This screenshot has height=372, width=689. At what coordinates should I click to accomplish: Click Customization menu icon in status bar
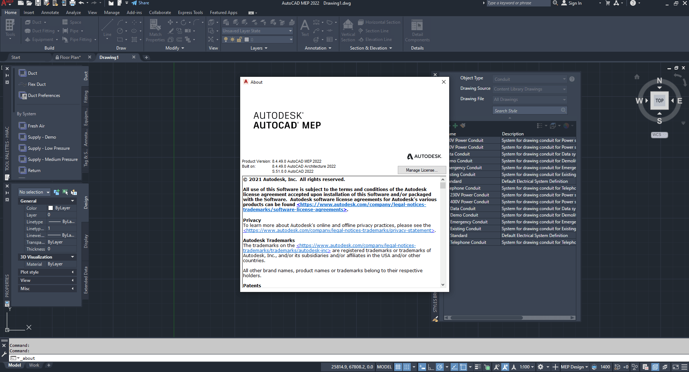(x=684, y=367)
